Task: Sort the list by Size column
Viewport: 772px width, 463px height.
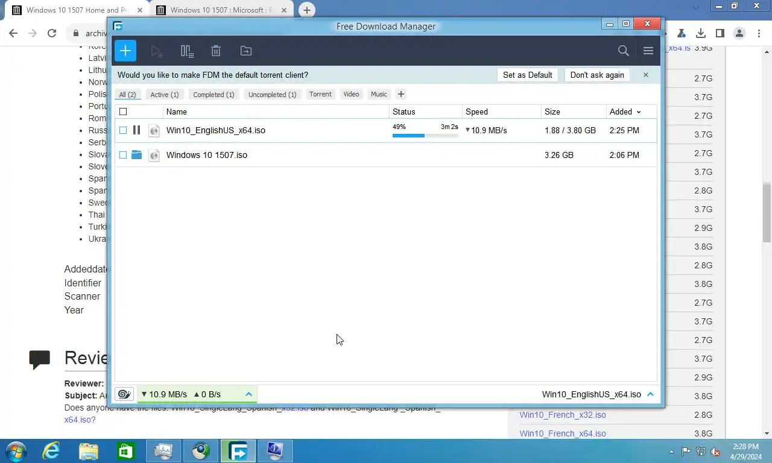Action: pos(552,112)
